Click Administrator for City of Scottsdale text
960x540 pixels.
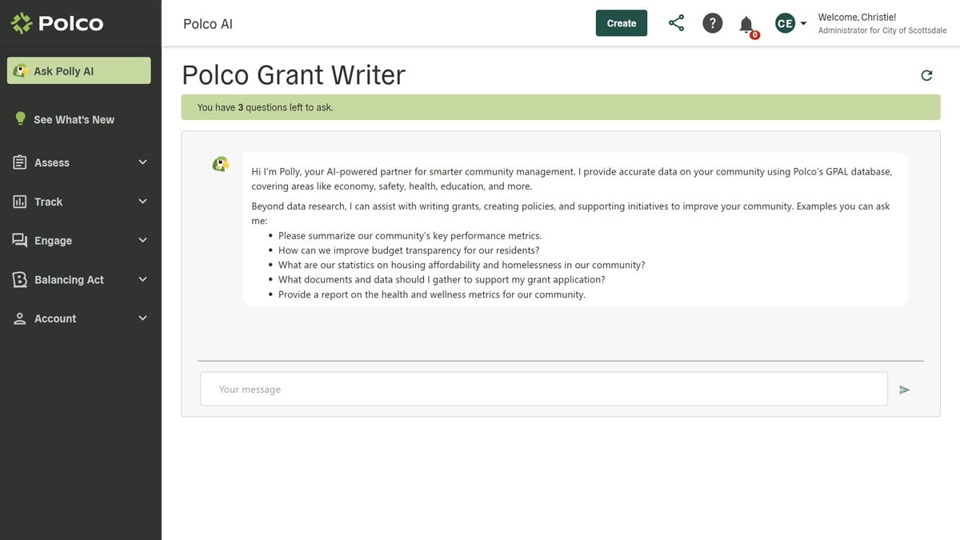pos(882,30)
